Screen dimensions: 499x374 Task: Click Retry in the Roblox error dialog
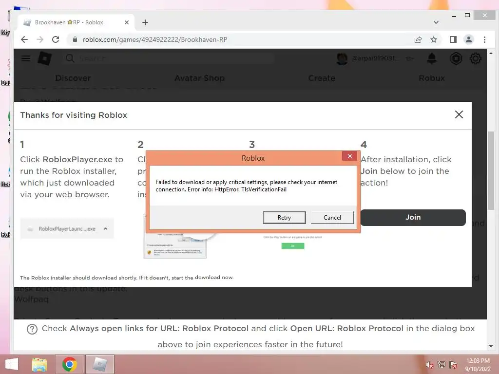[284, 218]
